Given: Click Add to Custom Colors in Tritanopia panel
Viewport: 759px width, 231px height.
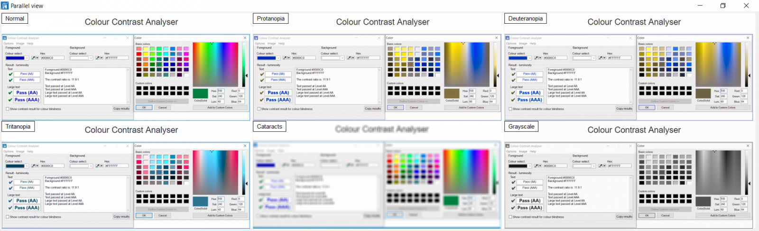Looking at the screenshot, I should click(220, 216).
